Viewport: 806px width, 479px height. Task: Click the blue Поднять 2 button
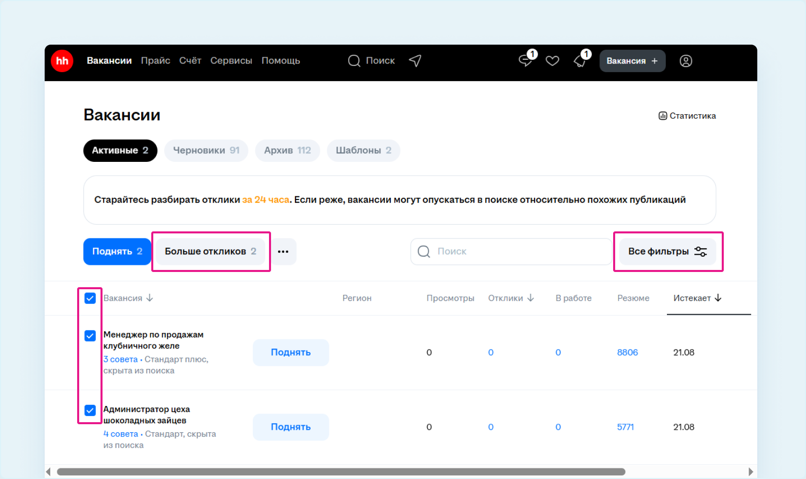(x=117, y=252)
